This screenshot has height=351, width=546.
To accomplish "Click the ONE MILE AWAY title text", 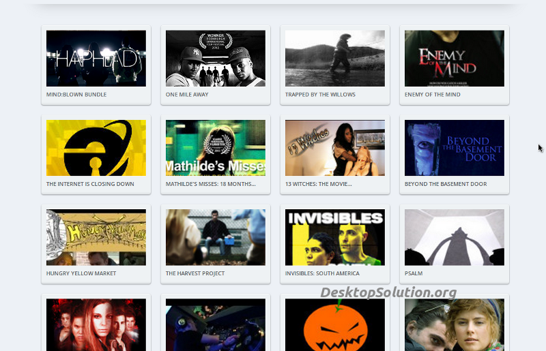I will click(x=187, y=94).
